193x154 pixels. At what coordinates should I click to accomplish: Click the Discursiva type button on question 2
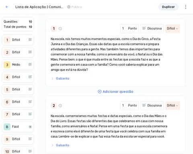pos(152,105)
